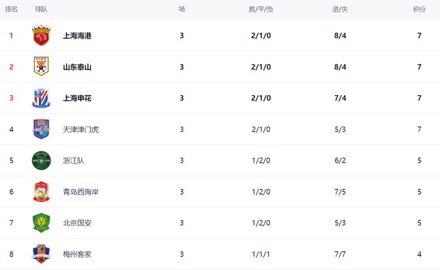Viewport: 440px width, 270px height.
Task: Open the 上海海港 team name link
Action: click(x=77, y=35)
